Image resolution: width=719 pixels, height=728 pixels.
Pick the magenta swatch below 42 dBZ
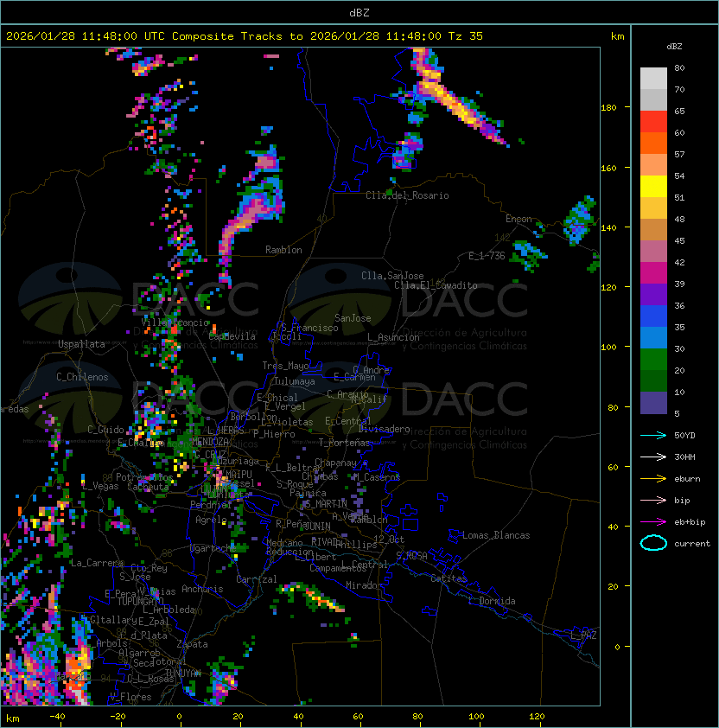coord(653,273)
